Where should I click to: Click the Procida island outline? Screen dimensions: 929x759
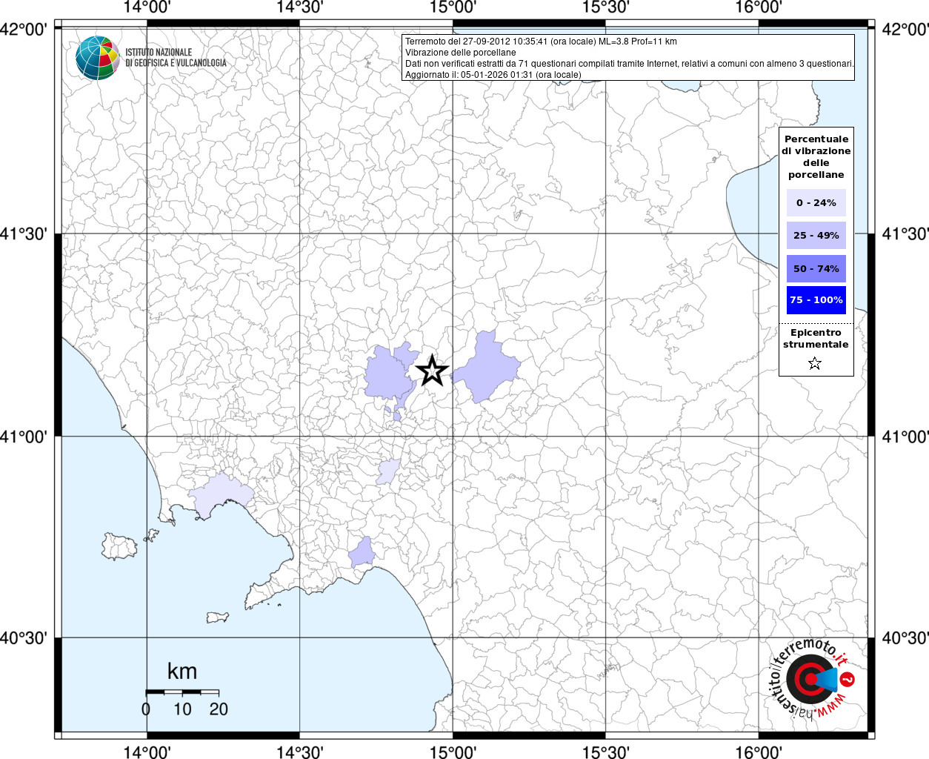point(152,534)
